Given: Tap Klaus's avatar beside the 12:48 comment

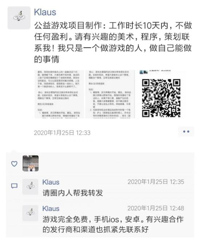Looking at the screenshot, I should (x=31, y=213).
